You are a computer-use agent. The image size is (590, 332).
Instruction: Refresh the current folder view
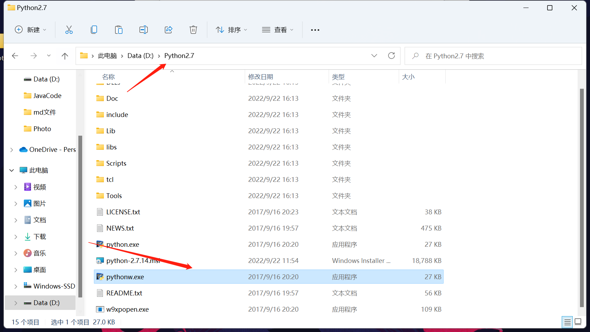point(391,56)
